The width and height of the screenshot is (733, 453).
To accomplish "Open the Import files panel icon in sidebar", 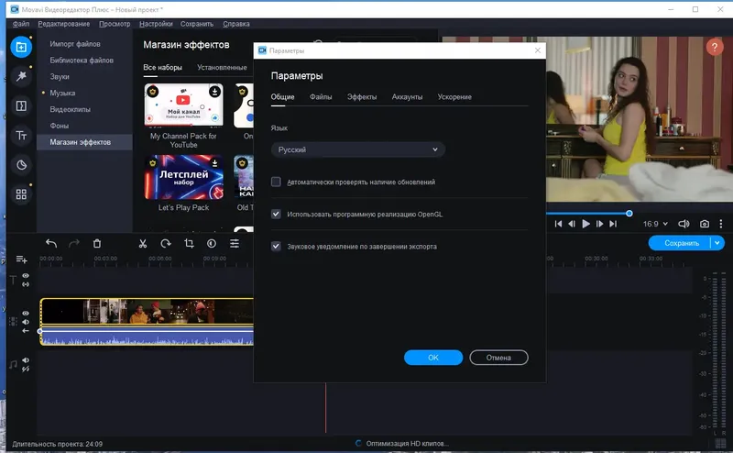I will [x=21, y=47].
